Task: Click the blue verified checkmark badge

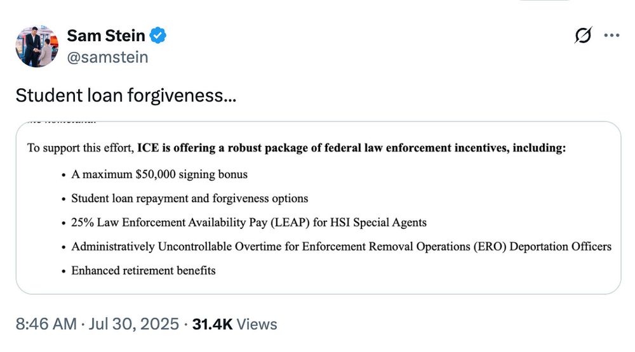Action: click(x=158, y=36)
